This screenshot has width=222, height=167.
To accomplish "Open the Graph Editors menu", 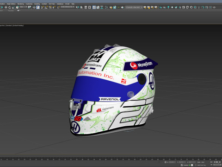I will click(11, 4).
